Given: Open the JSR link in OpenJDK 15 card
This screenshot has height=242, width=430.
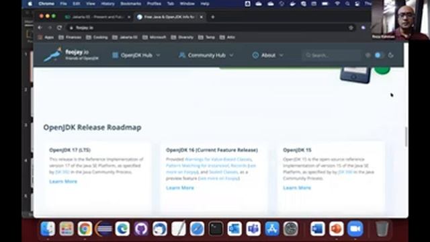Looking at the screenshot, I should pyautogui.click(x=345, y=172).
